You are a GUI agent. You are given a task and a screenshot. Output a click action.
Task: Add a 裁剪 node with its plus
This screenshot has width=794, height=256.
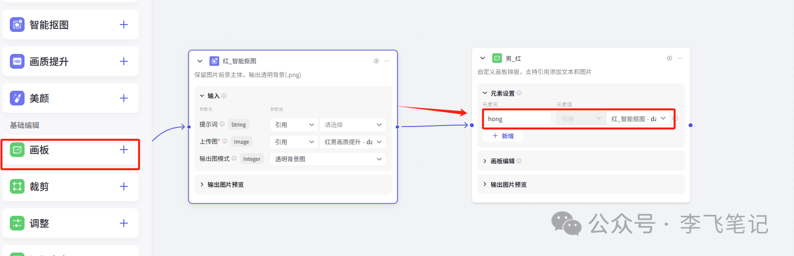pos(124,186)
